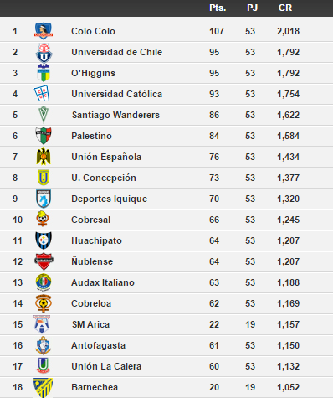The image size is (333, 398).
Task: Click the Universidad de Chile crest icon
Action: coord(44,52)
